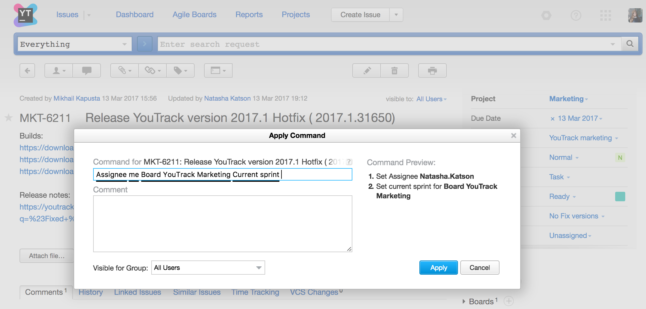Click the command help question icon
The height and width of the screenshot is (309, 646).
point(349,162)
